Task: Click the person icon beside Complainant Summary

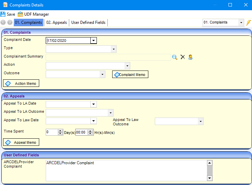Action: point(190,57)
